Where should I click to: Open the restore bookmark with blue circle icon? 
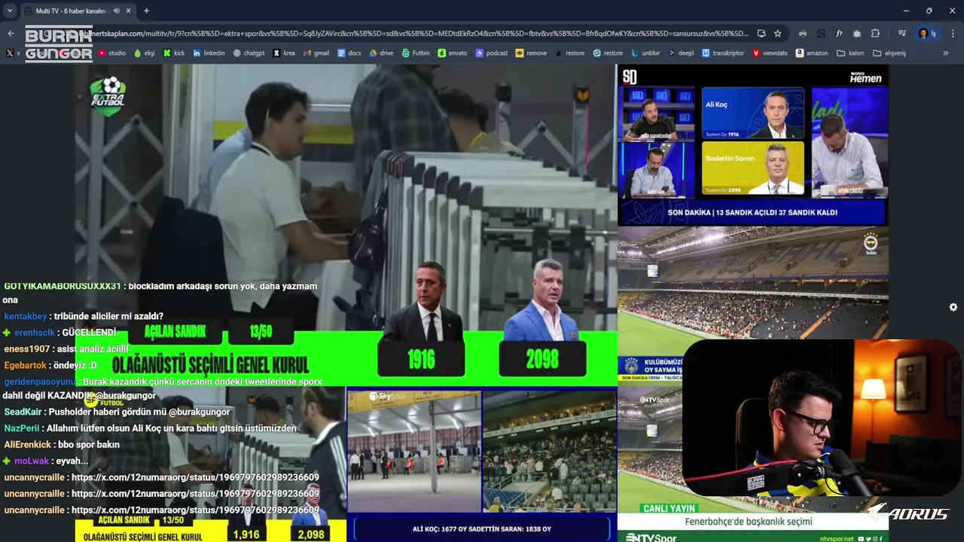pos(608,53)
